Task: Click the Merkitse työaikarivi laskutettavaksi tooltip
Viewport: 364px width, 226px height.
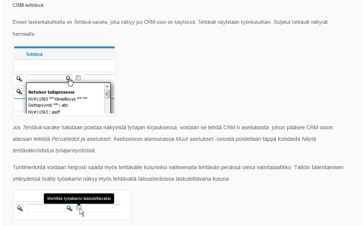Action: coord(79,199)
